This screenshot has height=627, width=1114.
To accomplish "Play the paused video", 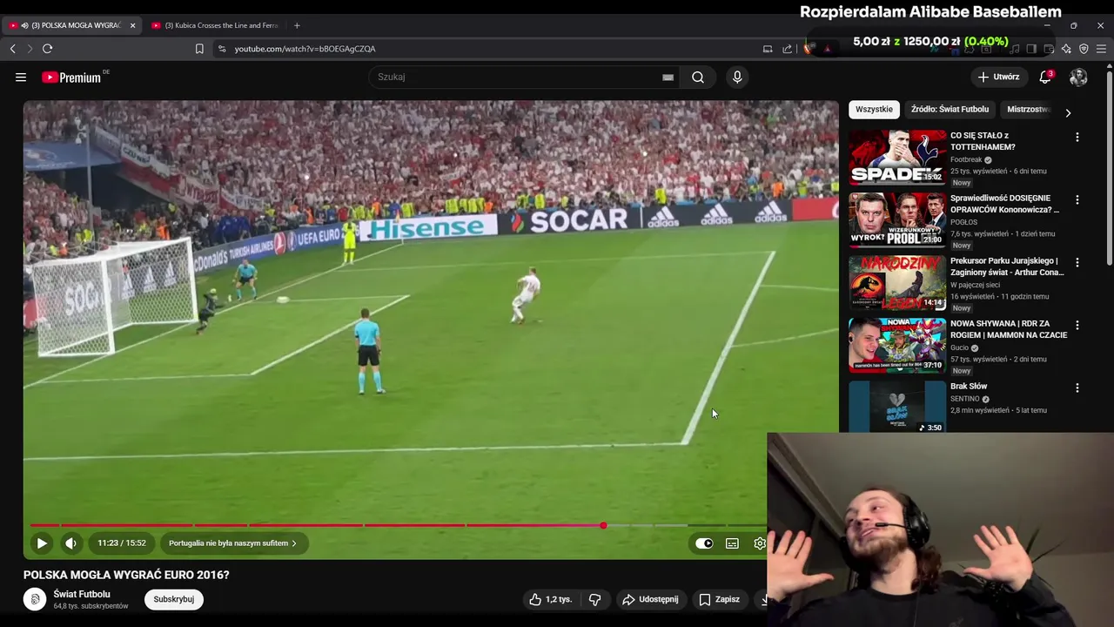I will point(41,543).
